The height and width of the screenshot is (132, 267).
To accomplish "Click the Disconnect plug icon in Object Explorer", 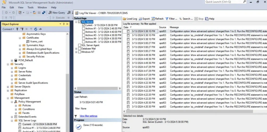I will click(x=22, y=29).
